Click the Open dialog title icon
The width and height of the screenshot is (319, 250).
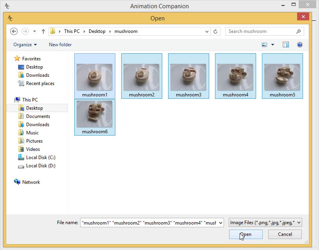tap(10, 18)
